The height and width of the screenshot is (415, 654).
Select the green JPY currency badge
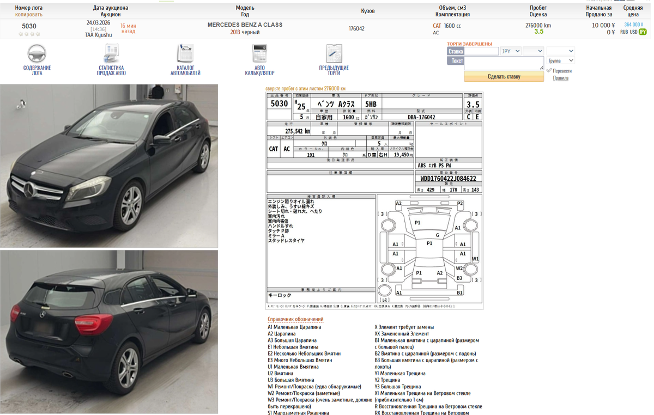643,32
